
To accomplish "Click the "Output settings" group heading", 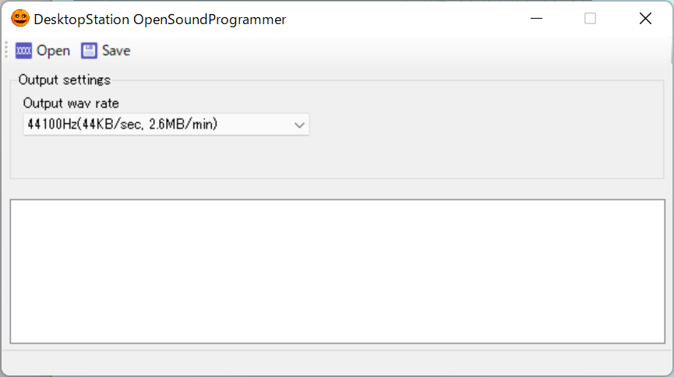I will (x=64, y=79).
